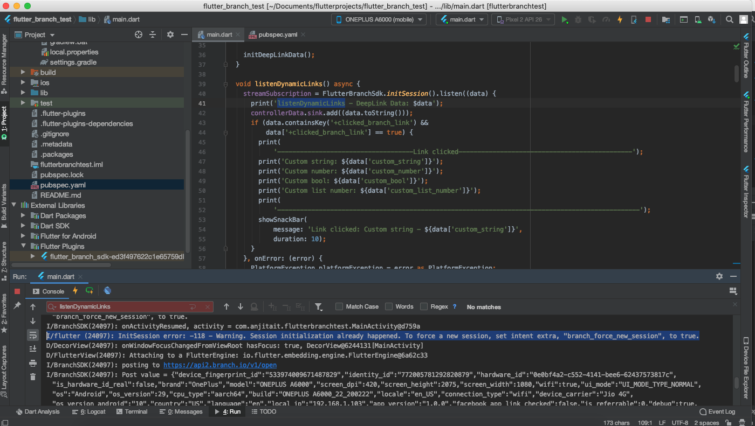Fold the code block at line 39
Viewport: 755px width, 426px height.
pyautogui.click(x=226, y=84)
